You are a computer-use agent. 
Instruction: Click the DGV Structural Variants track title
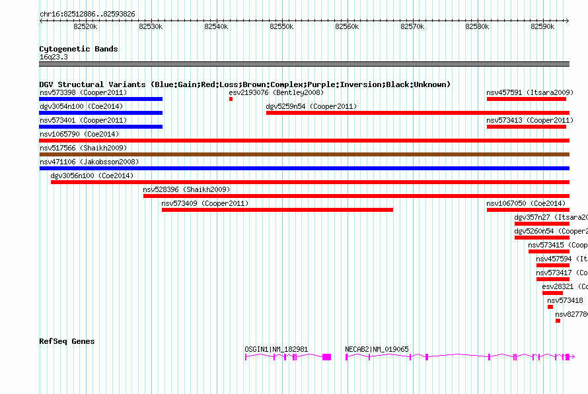(x=245, y=84)
